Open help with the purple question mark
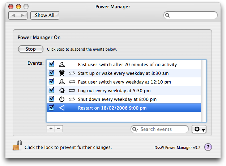Screen dimensions: 226x166 point(208,147)
